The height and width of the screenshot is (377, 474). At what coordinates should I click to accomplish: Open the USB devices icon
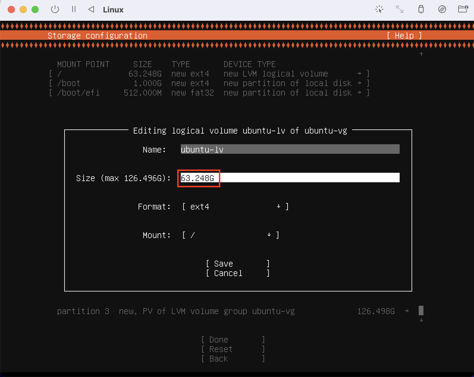tap(421, 9)
